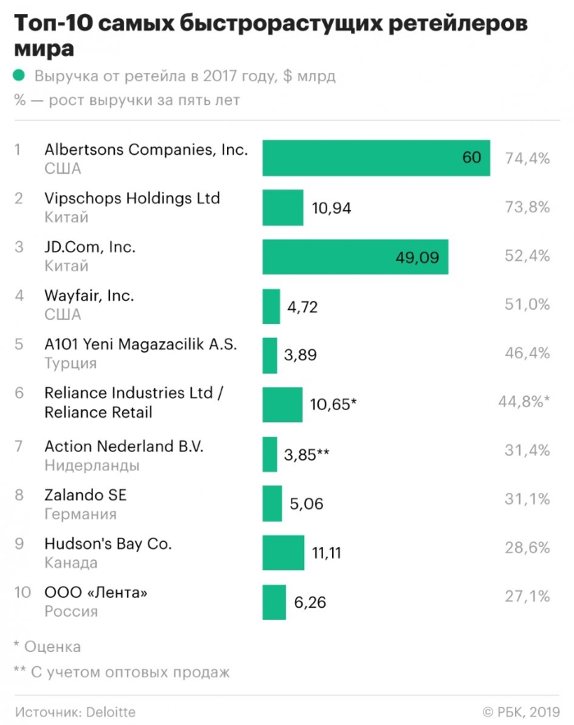Select the Hudson's Bay Co. bar
The image size is (574, 725).
283,553
